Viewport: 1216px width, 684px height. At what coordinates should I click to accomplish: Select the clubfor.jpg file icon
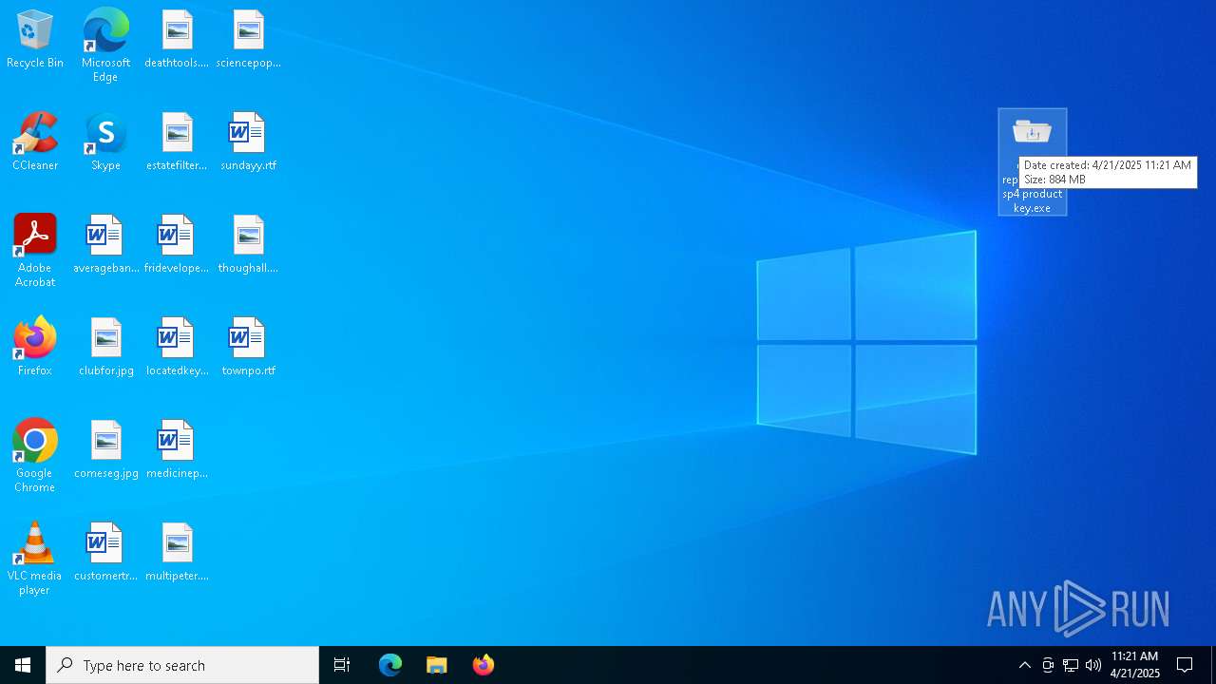105,348
